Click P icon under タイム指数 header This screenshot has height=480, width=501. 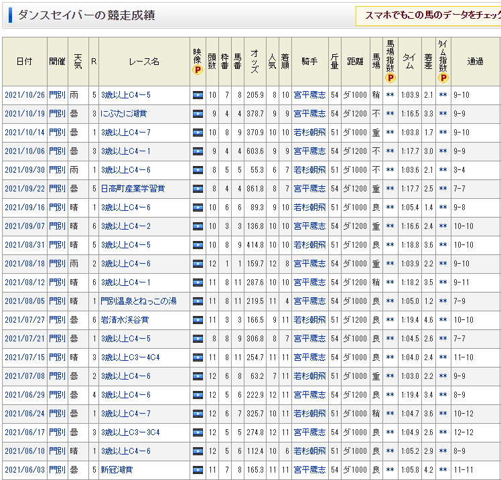[443, 78]
